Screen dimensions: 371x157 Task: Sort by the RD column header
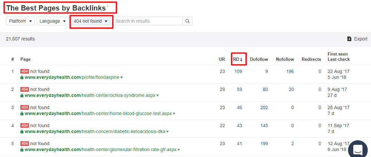click(x=238, y=59)
